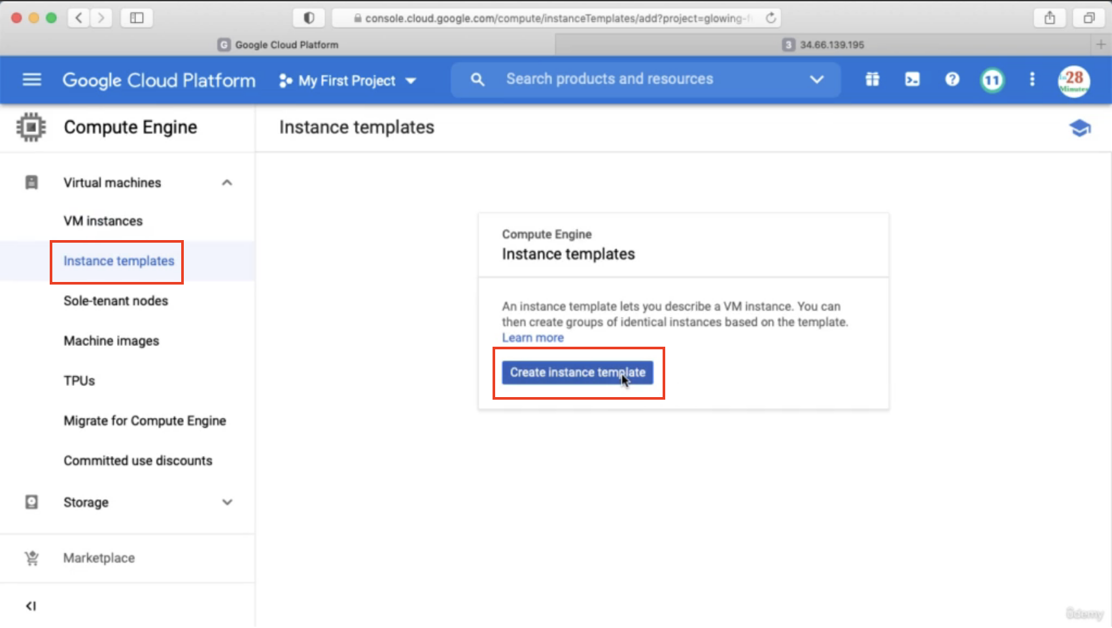Open TPUs page
Screen dimensions: 1112x628
(79, 381)
